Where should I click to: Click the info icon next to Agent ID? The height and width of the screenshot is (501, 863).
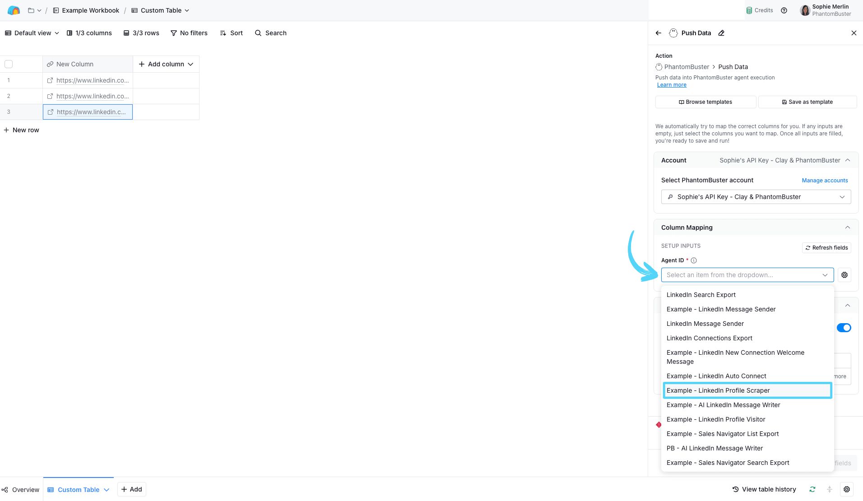click(694, 260)
